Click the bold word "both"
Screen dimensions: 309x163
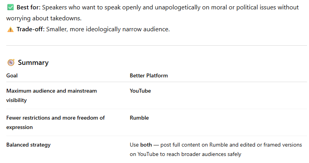[x=146, y=145]
